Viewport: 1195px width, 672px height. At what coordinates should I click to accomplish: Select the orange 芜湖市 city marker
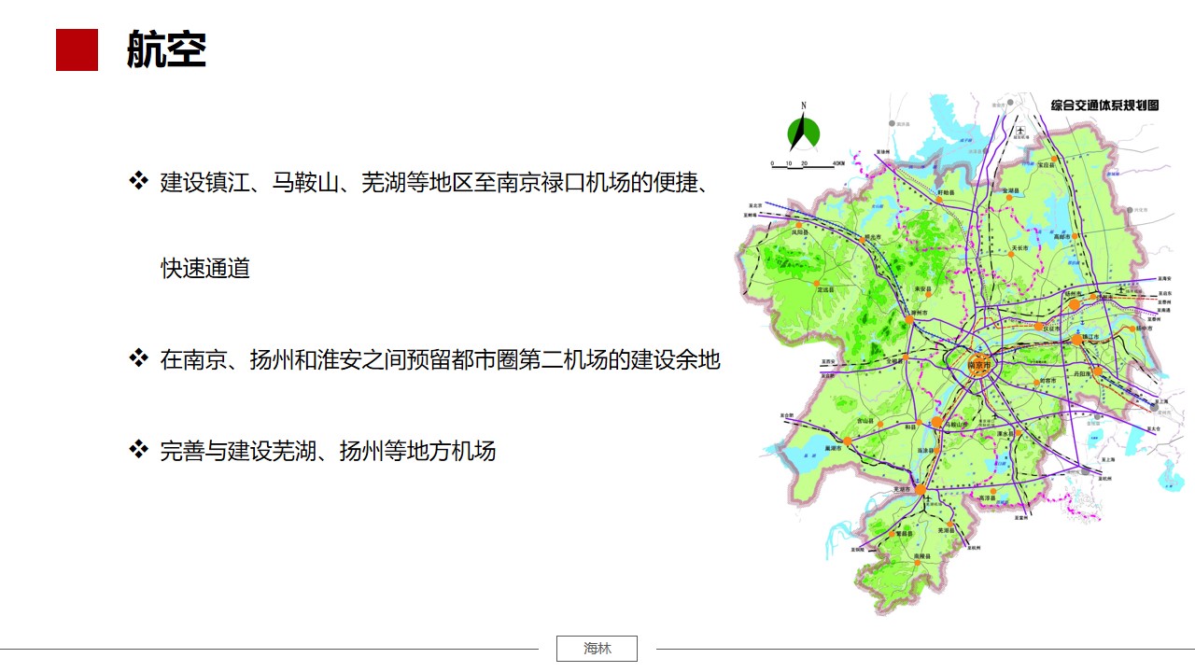point(921,489)
